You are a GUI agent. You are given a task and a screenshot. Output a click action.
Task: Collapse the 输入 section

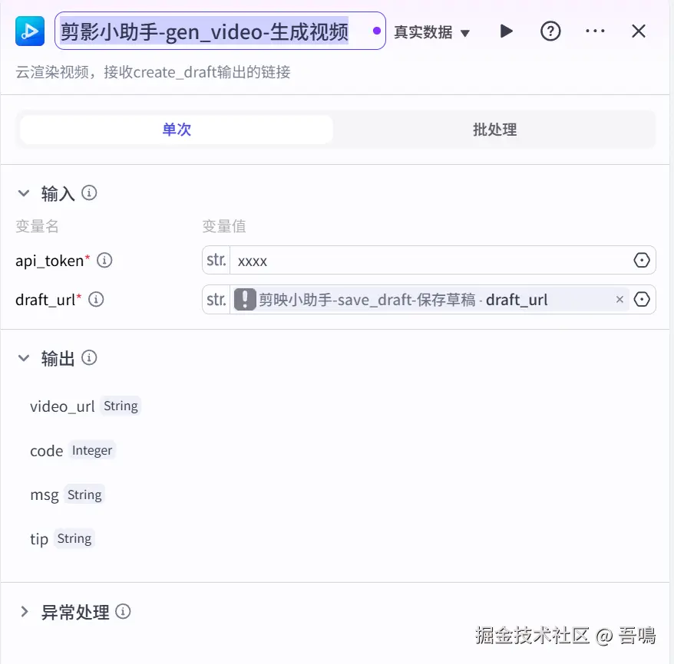pos(24,193)
